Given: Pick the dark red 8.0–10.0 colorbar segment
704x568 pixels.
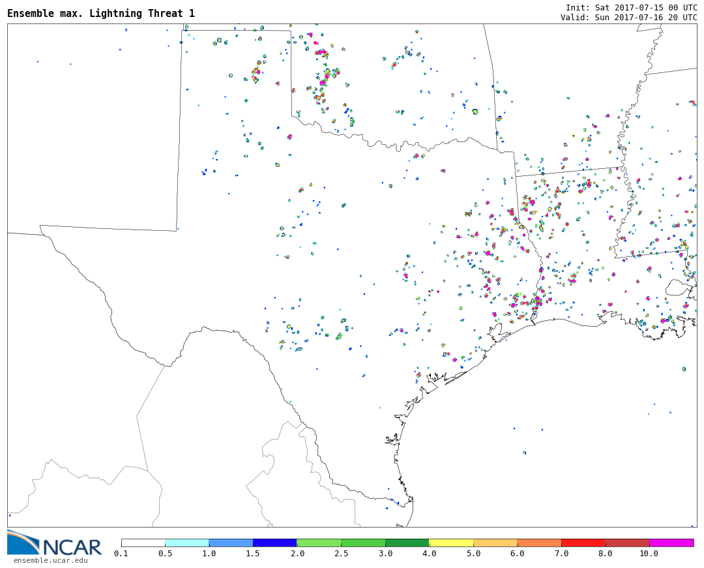Looking at the screenshot, I should [627, 543].
